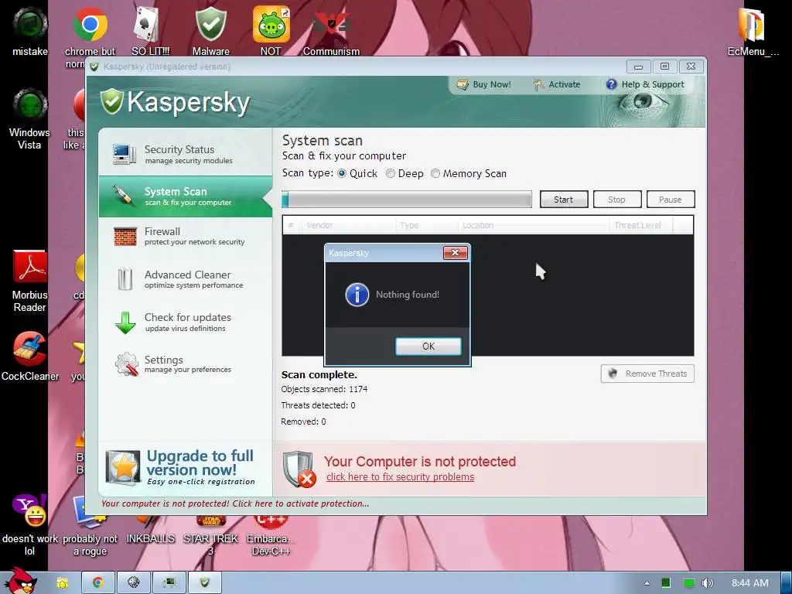Image resolution: width=792 pixels, height=594 pixels.
Task: Click the Stop scan button
Action: (617, 199)
